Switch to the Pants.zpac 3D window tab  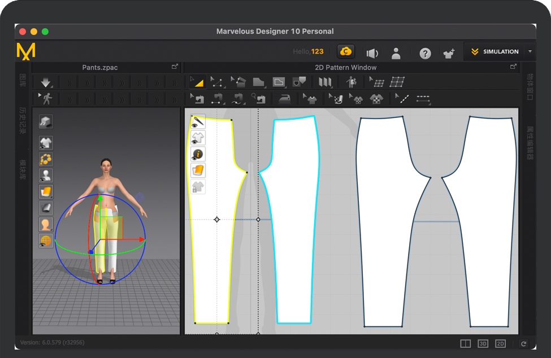pyautogui.click(x=100, y=67)
